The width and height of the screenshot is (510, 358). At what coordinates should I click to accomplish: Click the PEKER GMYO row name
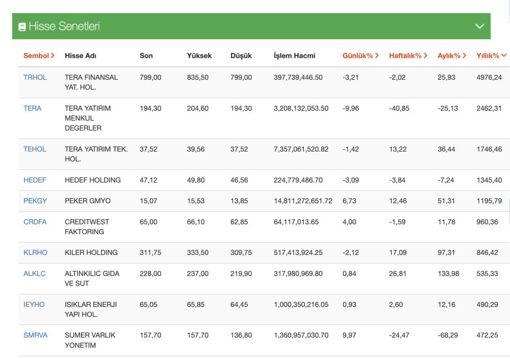[87, 201]
